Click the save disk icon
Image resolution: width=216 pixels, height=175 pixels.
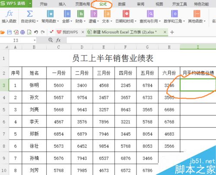(10, 32)
